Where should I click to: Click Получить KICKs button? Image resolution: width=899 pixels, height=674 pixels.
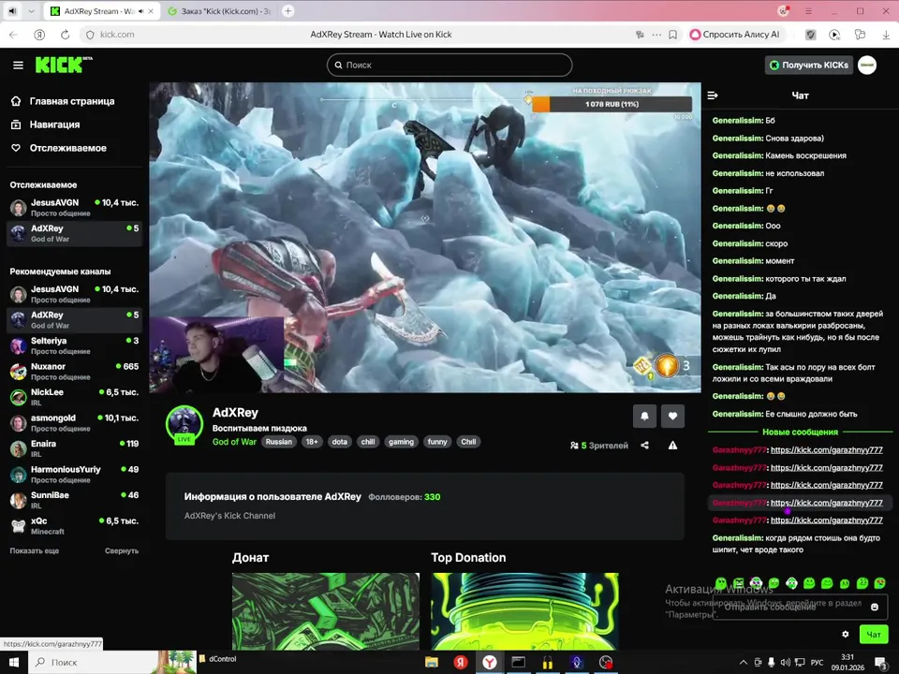pyautogui.click(x=809, y=65)
